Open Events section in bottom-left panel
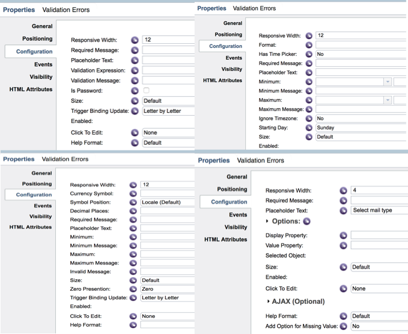The width and height of the screenshot is (408, 334). click(43, 206)
